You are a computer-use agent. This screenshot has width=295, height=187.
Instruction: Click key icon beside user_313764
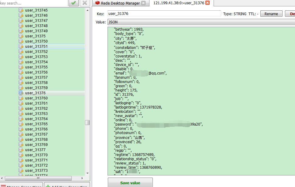21,119
